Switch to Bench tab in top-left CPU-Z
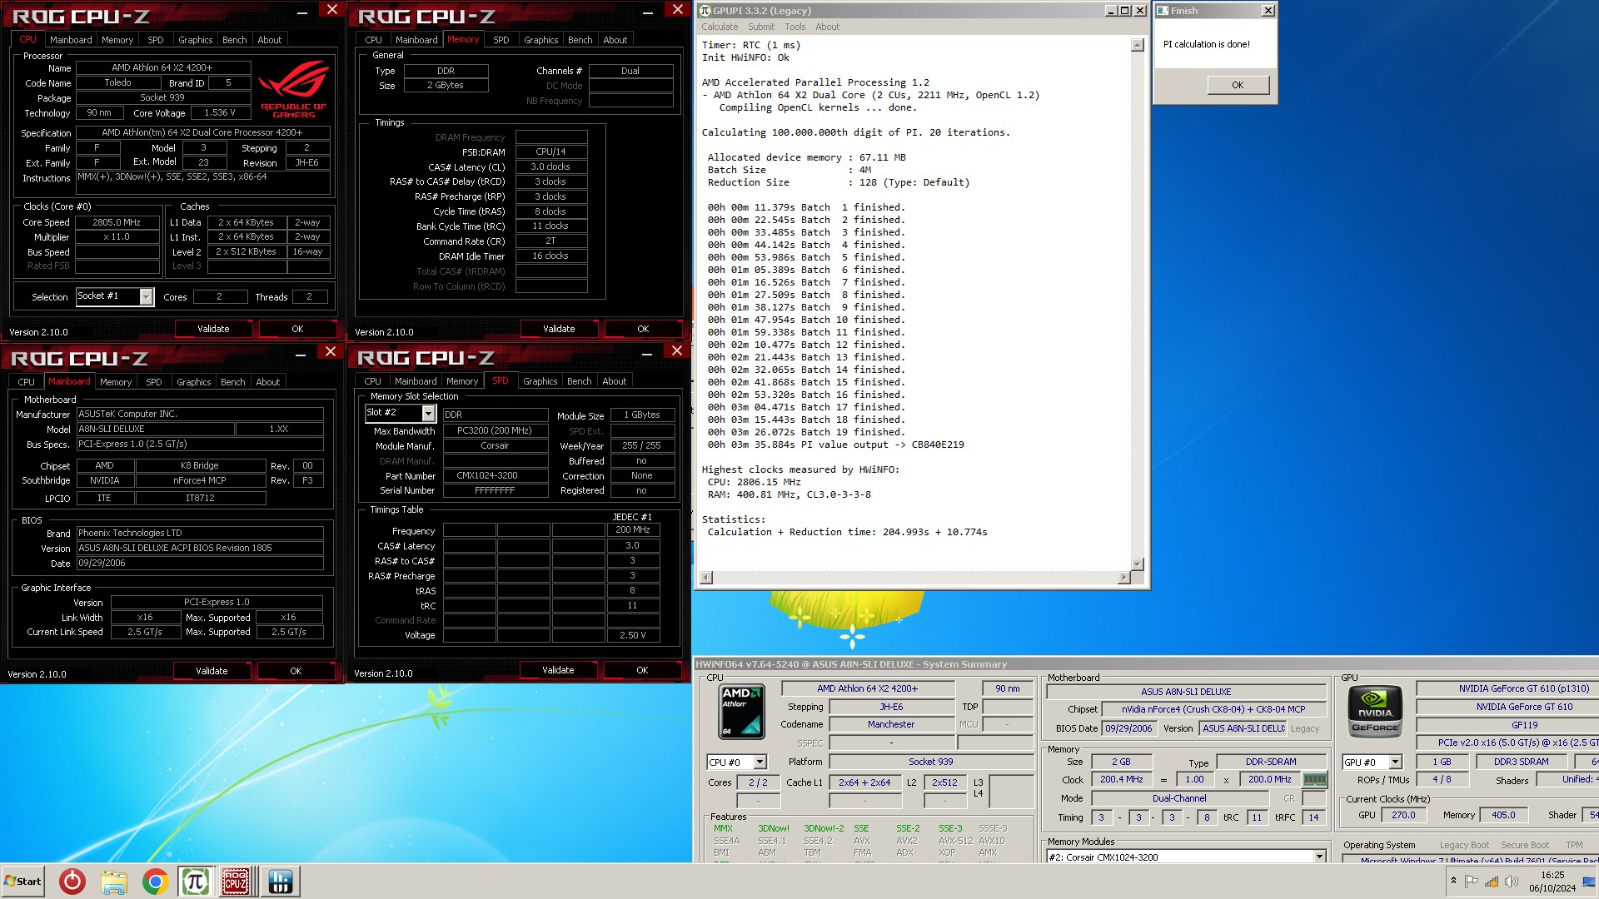 [234, 39]
